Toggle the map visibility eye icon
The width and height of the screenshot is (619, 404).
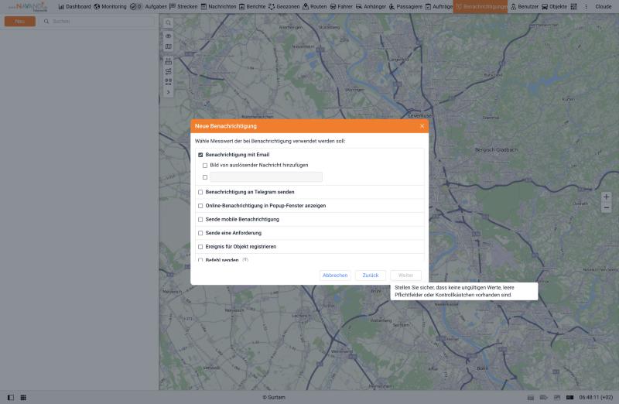[168, 36]
